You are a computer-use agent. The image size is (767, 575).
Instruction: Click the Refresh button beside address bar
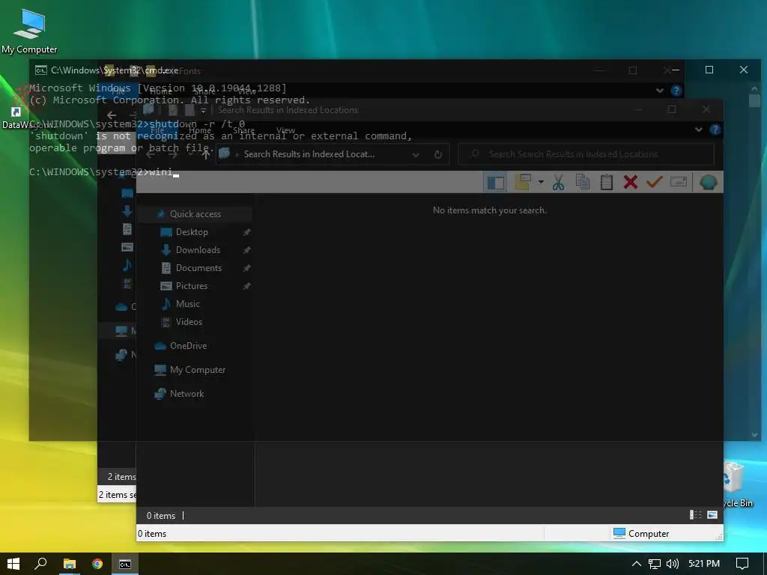tap(438, 154)
